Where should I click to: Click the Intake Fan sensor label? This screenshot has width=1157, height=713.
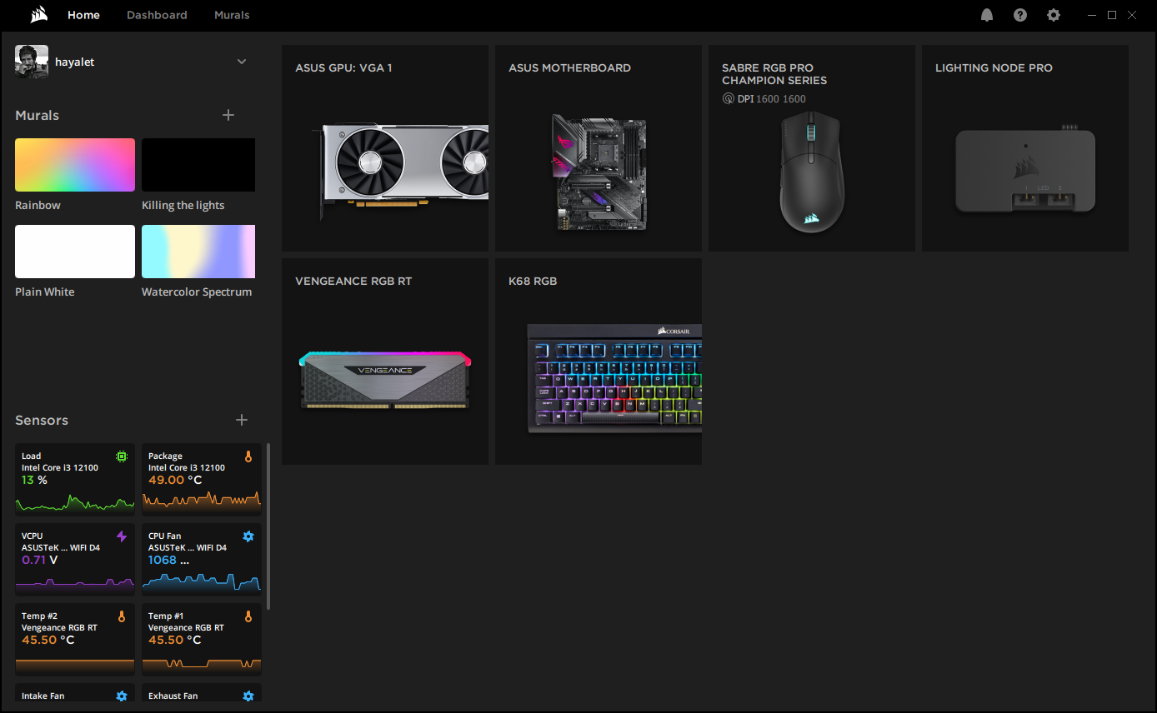click(x=43, y=696)
